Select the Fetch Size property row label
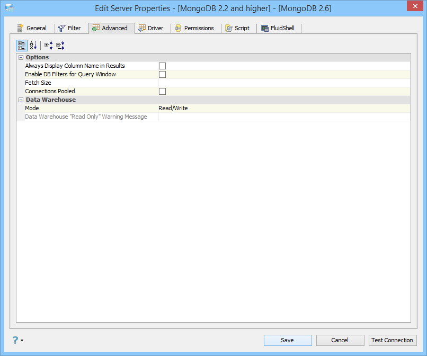The height and width of the screenshot is (356, 427). pyautogui.click(x=38, y=83)
